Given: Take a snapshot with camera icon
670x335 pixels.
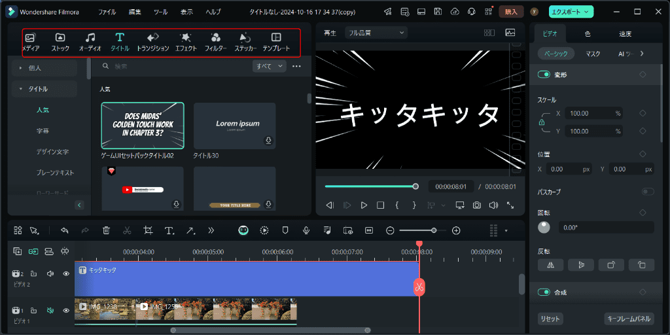Looking at the screenshot, I should coord(477,205).
